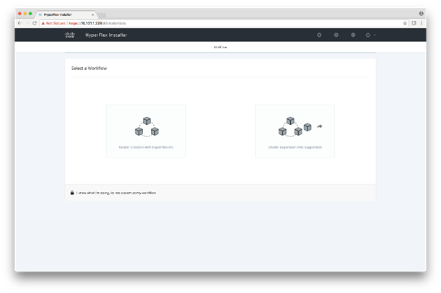Reload the page with the refresh icon
Image resolution: width=441 pixels, height=293 pixels.
35,23
